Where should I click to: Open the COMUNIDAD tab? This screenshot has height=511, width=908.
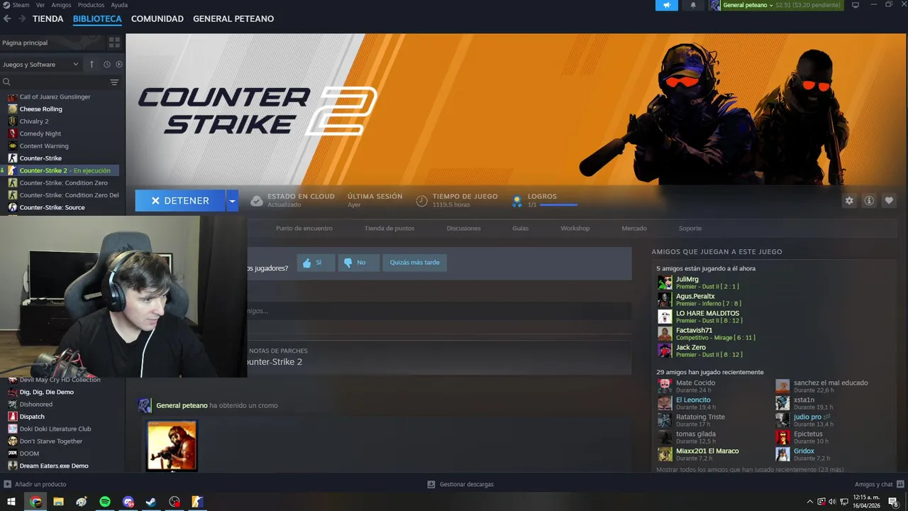point(157,19)
